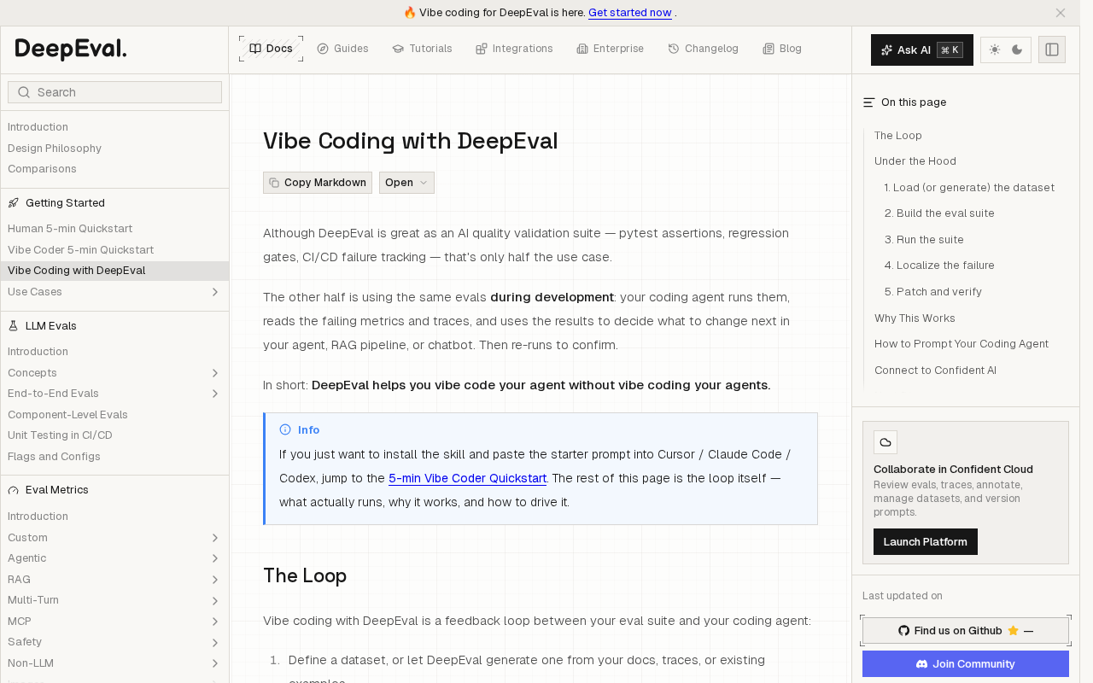Click the Join Community Discord button

point(966,664)
